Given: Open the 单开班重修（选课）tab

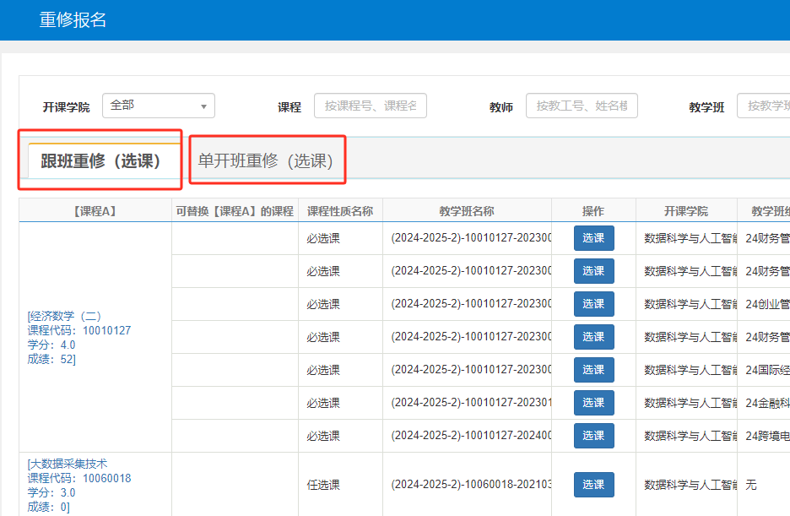Looking at the screenshot, I should (x=266, y=160).
